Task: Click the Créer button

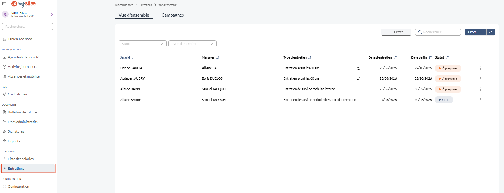Action: [x=475, y=32]
